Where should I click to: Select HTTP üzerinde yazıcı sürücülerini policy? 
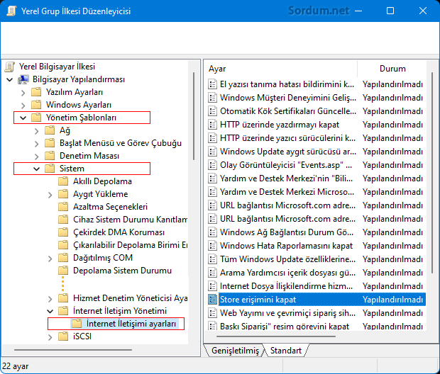pos(317,138)
